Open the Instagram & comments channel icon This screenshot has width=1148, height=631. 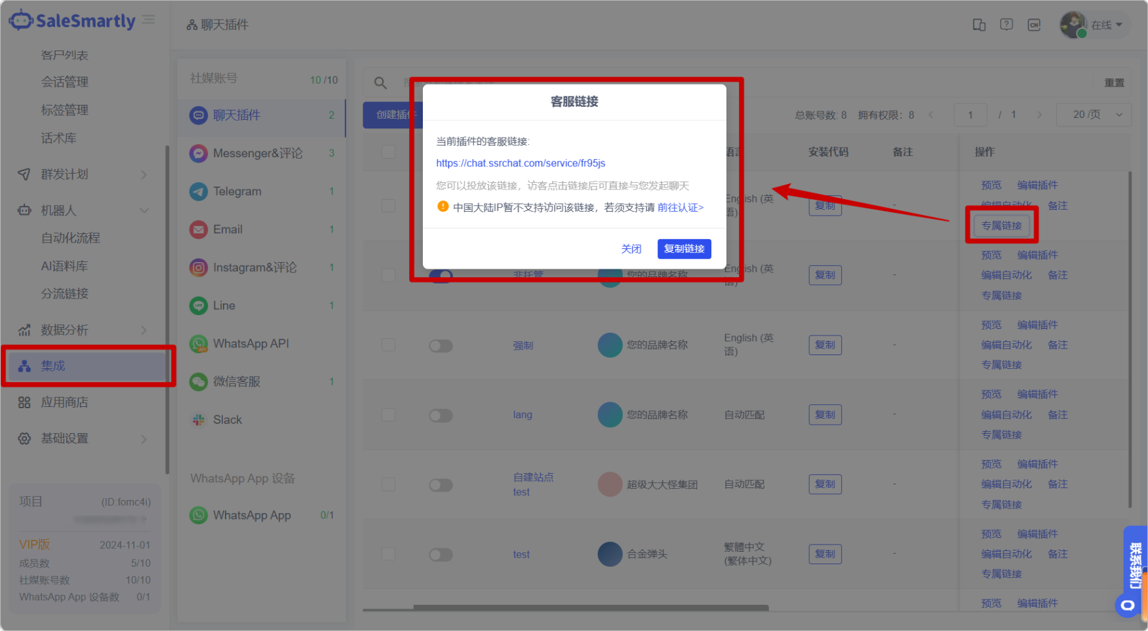coord(199,267)
